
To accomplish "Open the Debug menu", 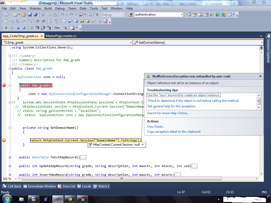I will coord(60,8).
